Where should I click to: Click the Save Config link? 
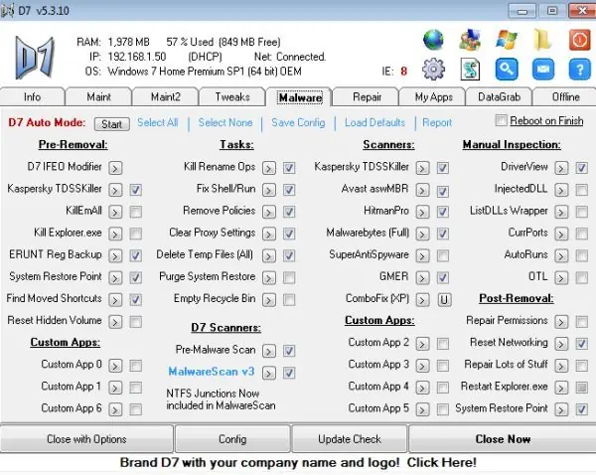[x=298, y=122]
